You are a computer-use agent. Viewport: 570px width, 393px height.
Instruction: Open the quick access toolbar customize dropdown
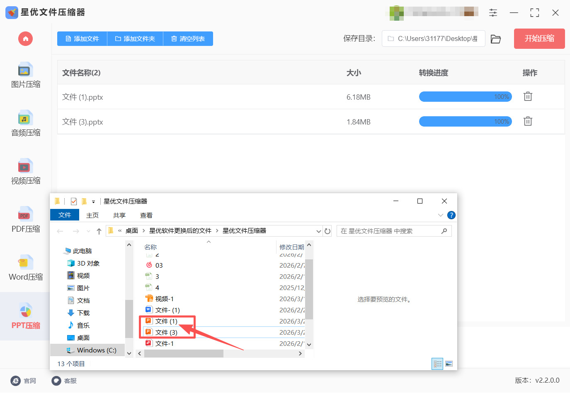94,202
